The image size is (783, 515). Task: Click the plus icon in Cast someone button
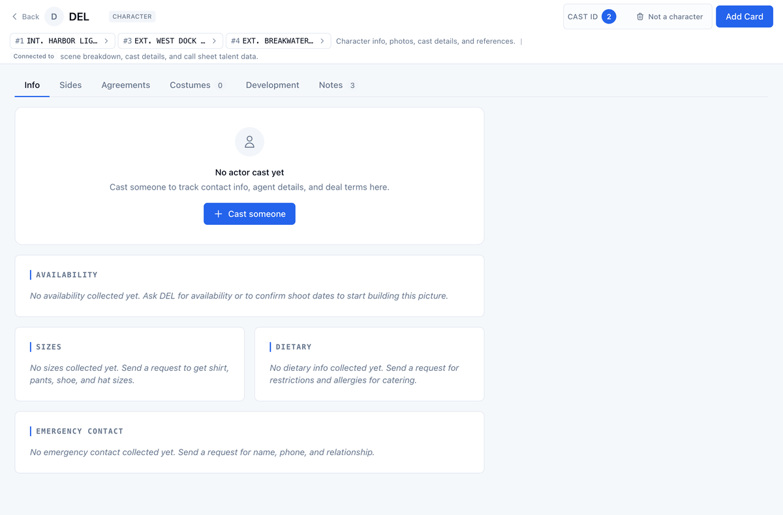(x=219, y=214)
